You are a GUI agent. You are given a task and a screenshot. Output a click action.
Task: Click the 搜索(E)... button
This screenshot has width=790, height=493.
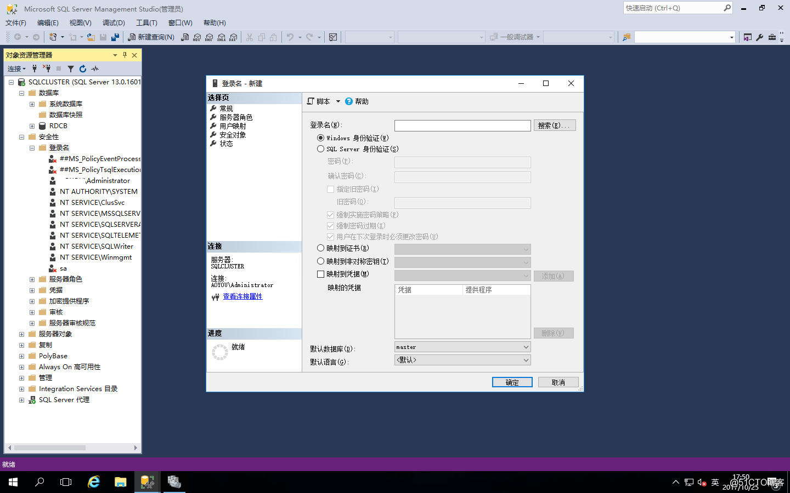click(555, 125)
